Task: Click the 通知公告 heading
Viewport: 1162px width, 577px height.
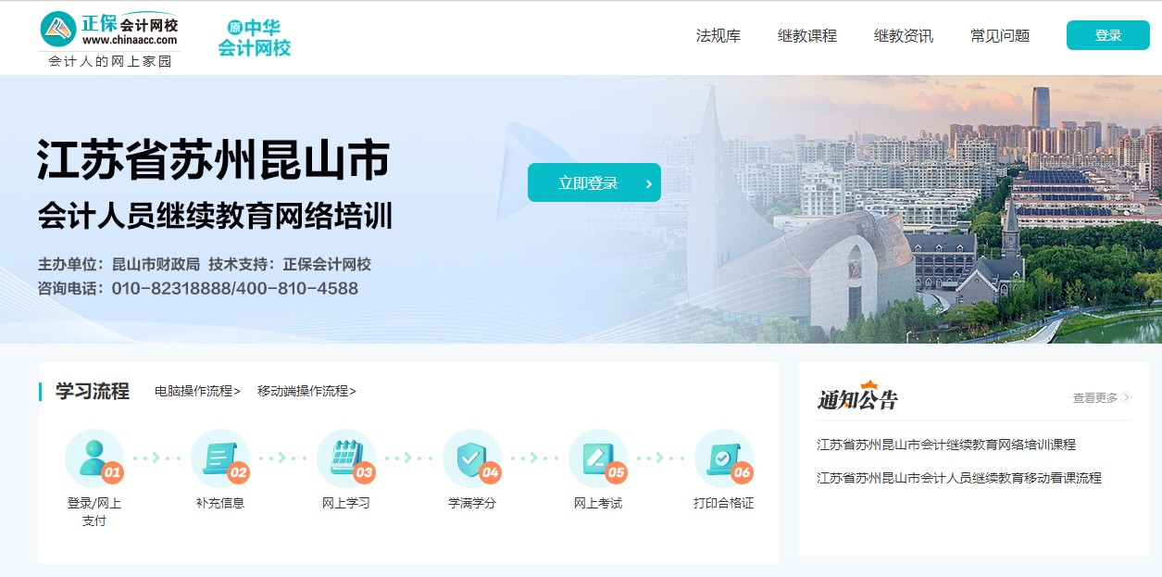Action: point(857,397)
